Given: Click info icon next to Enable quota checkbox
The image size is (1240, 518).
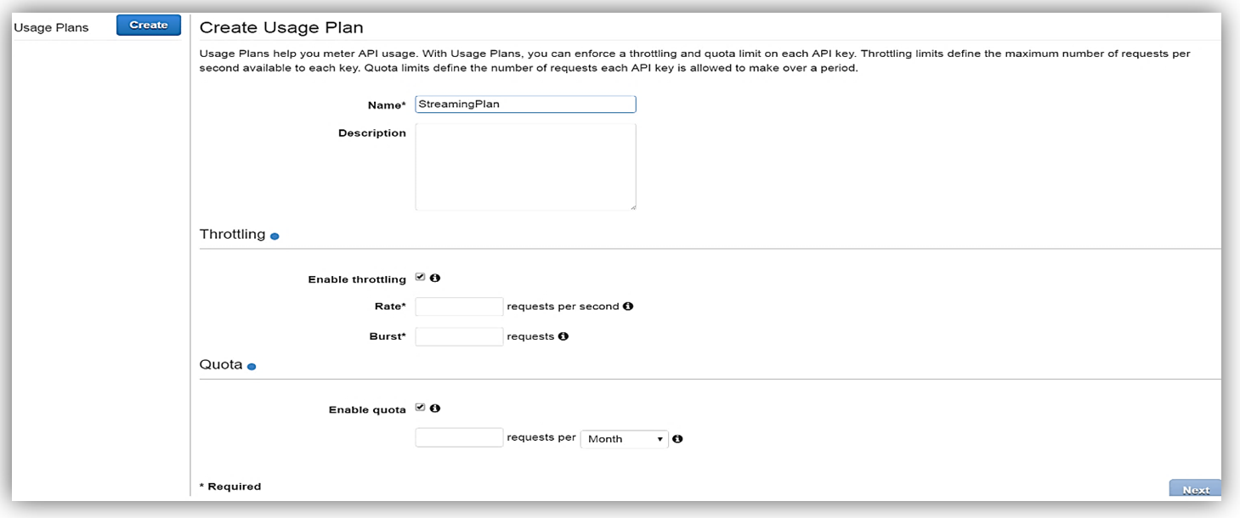Looking at the screenshot, I should point(435,408).
